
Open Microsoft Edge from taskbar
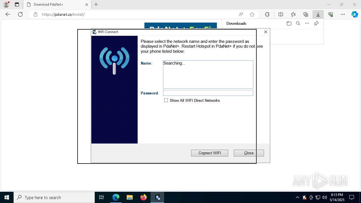116,197
